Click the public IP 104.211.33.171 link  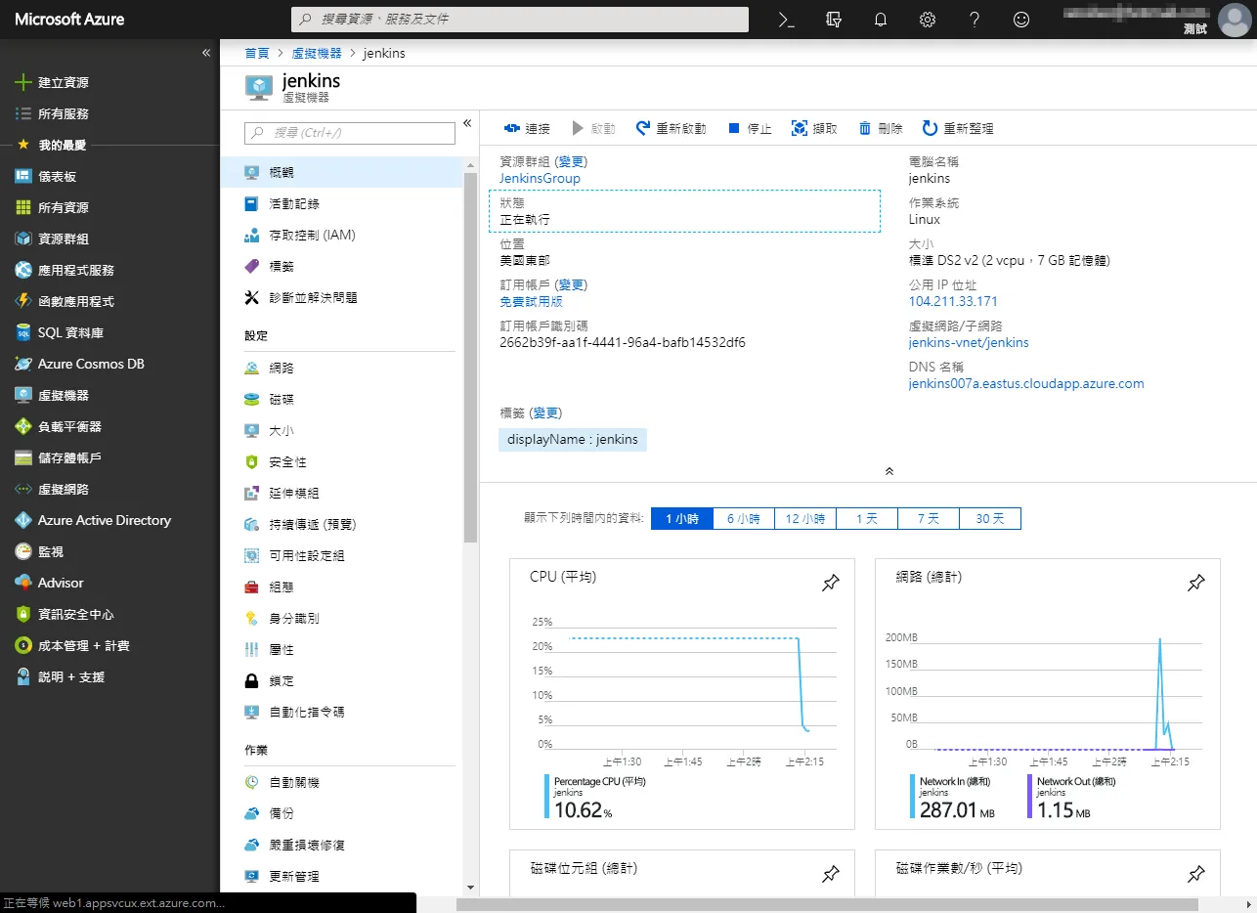(x=953, y=302)
